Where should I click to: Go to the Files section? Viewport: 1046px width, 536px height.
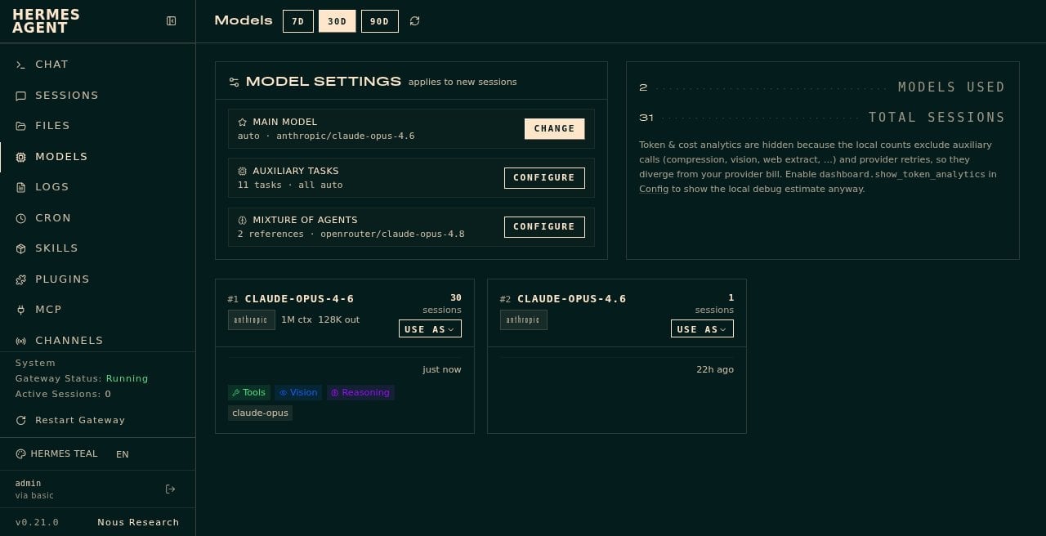click(97, 126)
